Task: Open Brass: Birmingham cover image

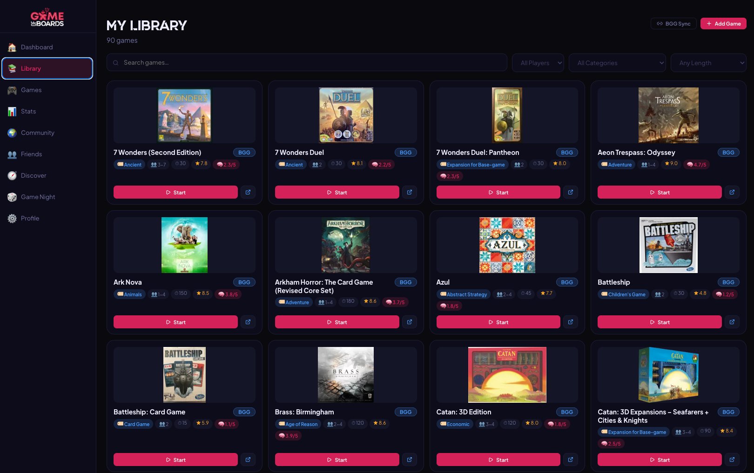Action: point(346,375)
